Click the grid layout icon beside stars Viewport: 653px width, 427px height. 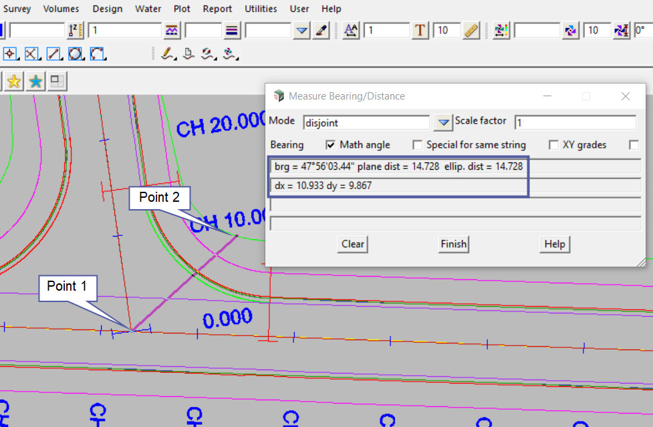coord(57,82)
